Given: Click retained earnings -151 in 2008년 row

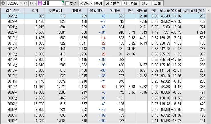Looking at the screenshot, I should pos(120,98).
